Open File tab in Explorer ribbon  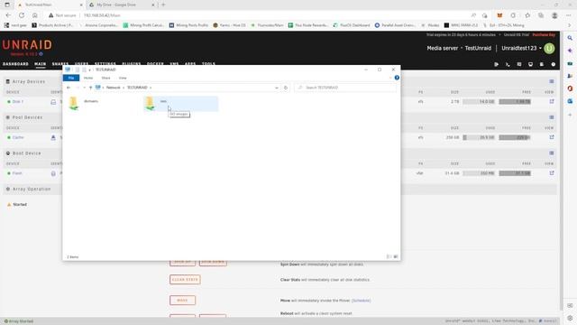[71, 78]
